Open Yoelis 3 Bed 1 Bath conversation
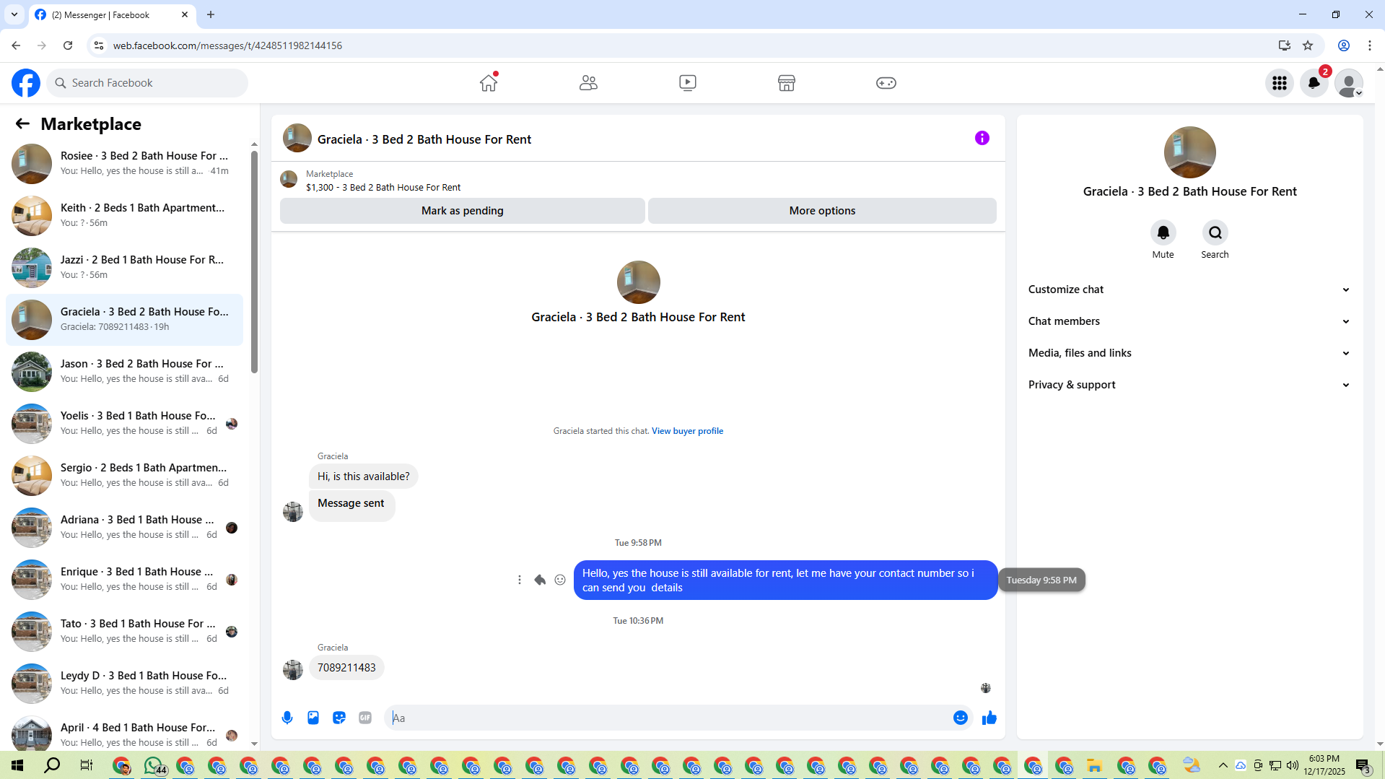Screen dimensions: 1385x779 (x=124, y=424)
